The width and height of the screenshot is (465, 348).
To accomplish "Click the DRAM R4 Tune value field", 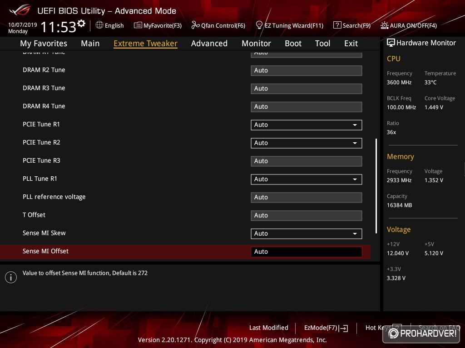I will (x=307, y=106).
